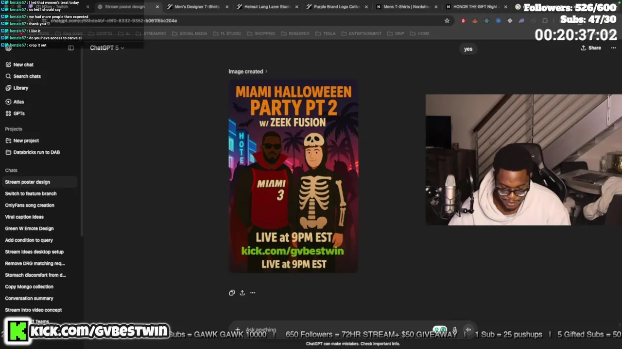Screen dimensions: 622x349
Task: Click the Databricks run to DAB folder icon
Action: pyautogui.click(x=8, y=152)
